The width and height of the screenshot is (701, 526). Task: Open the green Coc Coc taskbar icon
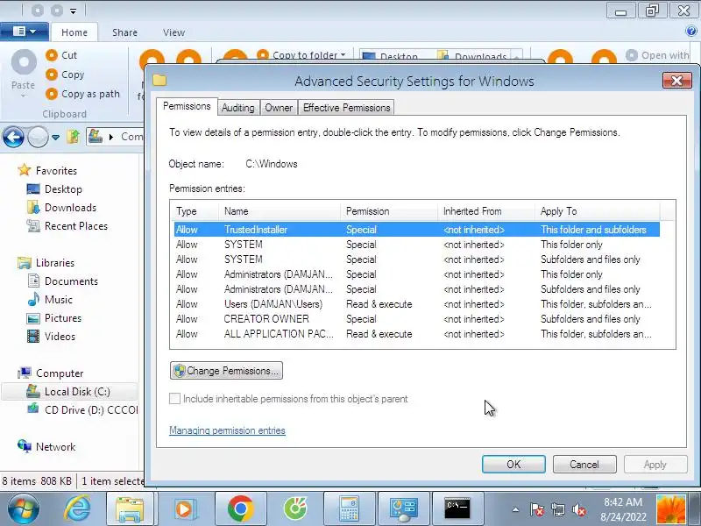(x=295, y=509)
